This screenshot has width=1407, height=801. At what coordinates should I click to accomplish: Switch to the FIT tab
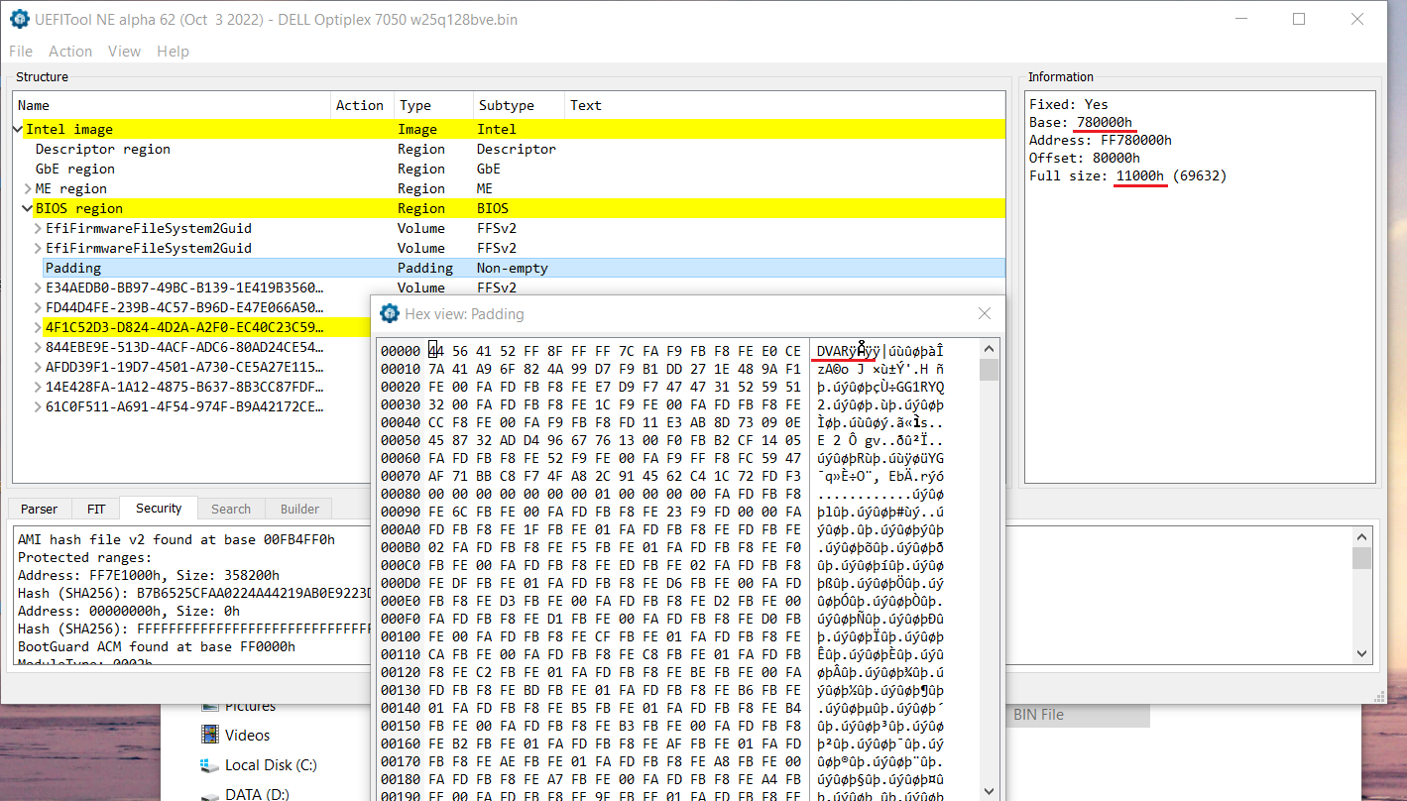tap(96, 509)
